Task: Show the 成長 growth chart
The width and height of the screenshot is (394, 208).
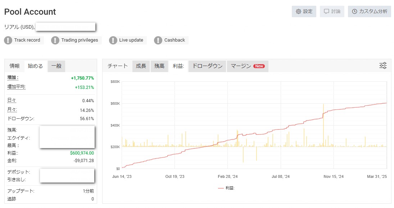Action: pyautogui.click(x=141, y=66)
